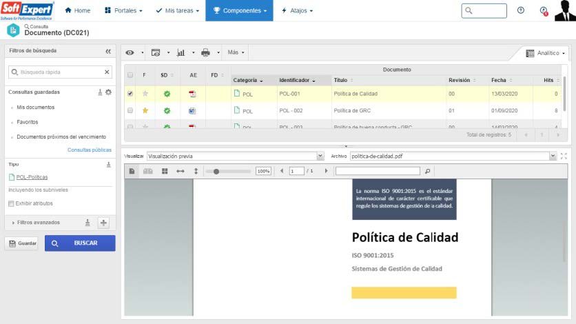Select two-page view in viewer
576x324 pixels.
tap(147, 171)
